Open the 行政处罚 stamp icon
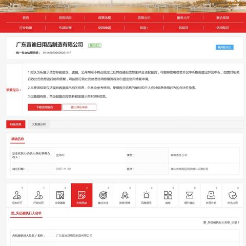Image resolution: width=246 pixels, height=246 pixels. (38, 195)
